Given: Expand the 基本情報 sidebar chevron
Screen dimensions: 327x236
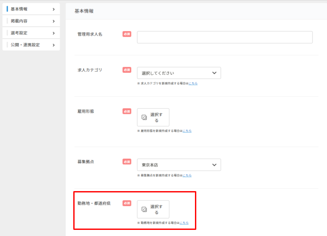Looking at the screenshot, I should click(x=54, y=9).
